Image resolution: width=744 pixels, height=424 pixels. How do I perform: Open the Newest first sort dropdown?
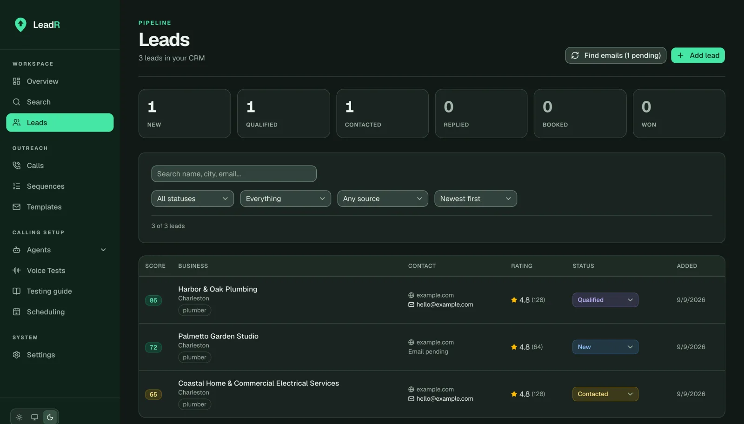coord(476,199)
